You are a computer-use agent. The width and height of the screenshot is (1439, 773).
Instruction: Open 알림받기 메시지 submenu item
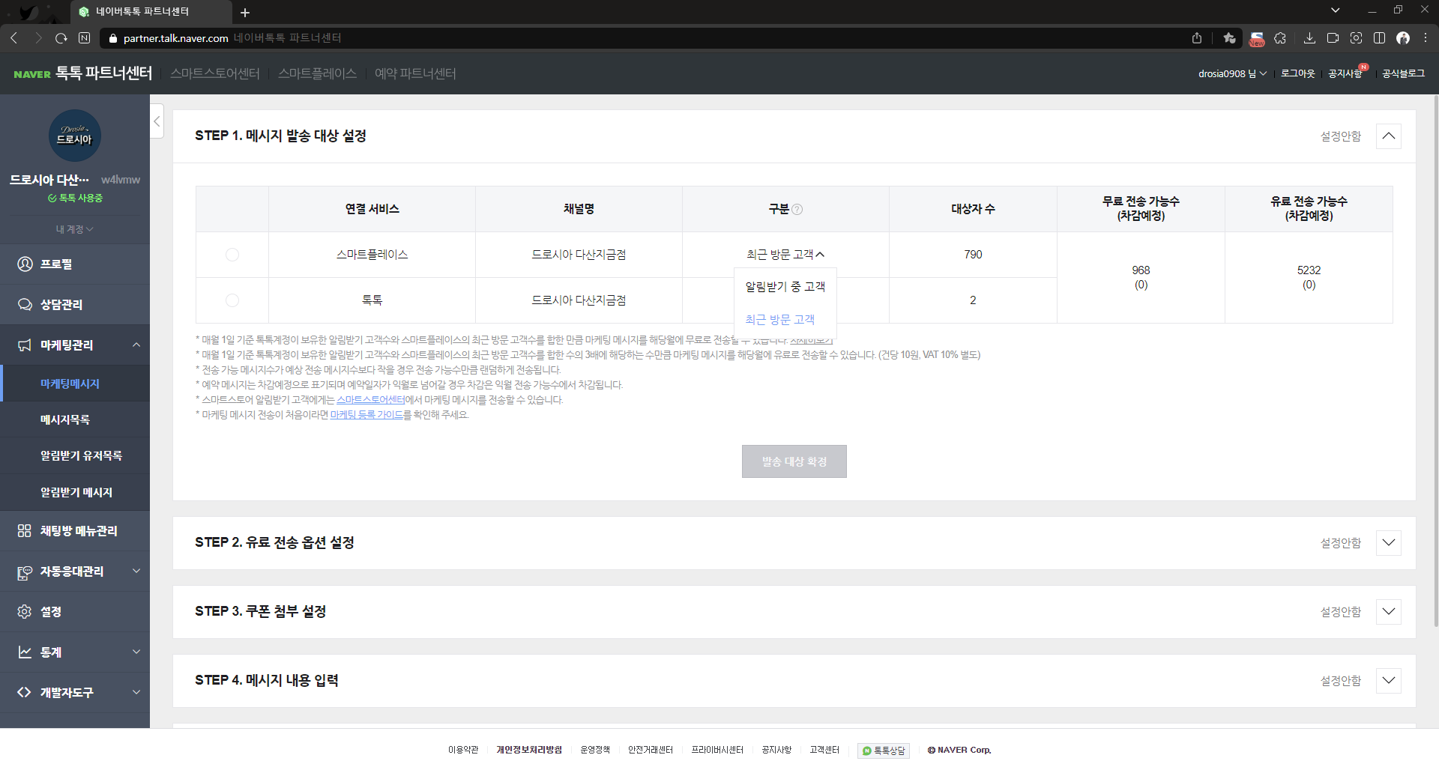click(x=75, y=492)
